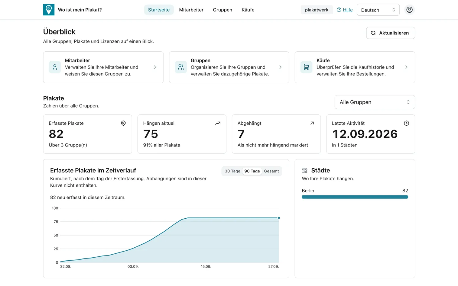Click the Berlin city label
This screenshot has height=286, width=458.
pos(308,191)
